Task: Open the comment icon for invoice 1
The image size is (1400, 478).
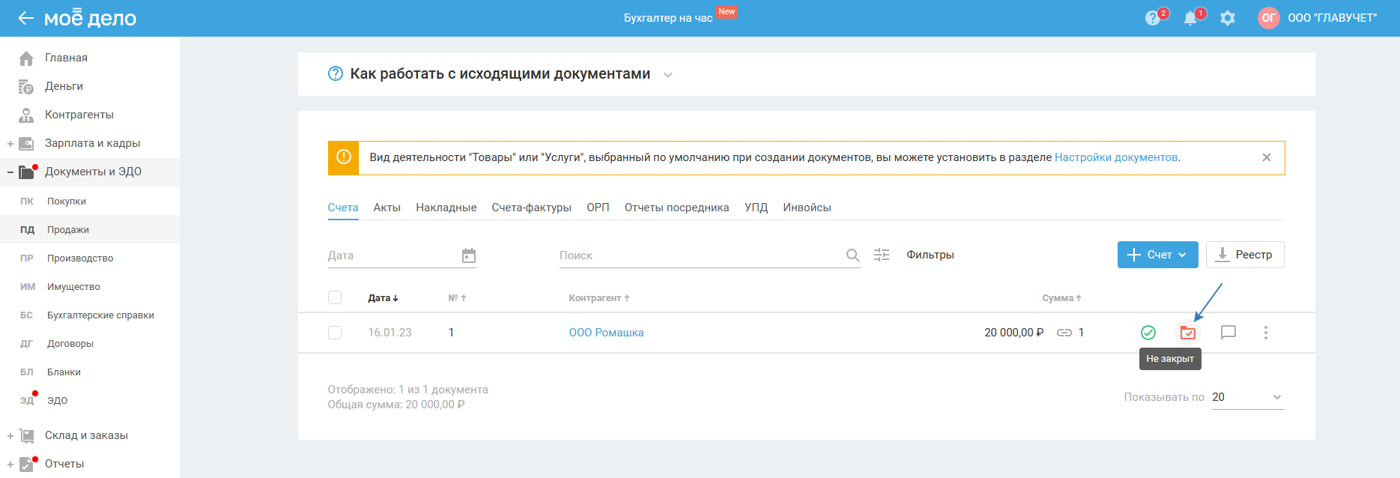Action: click(1228, 333)
